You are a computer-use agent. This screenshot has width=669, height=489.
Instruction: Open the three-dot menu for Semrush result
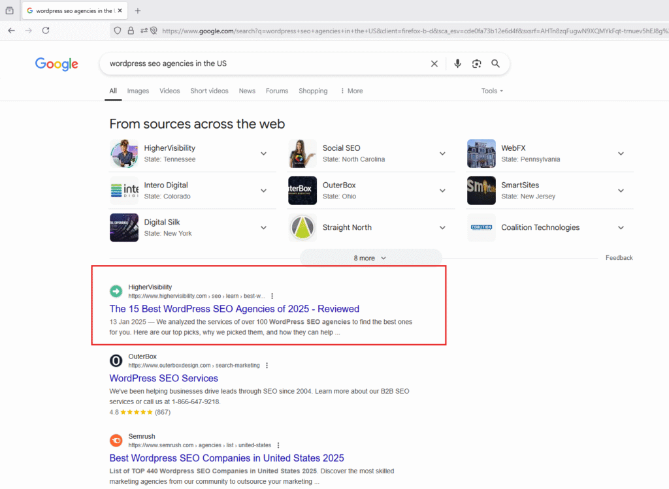click(278, 445)
